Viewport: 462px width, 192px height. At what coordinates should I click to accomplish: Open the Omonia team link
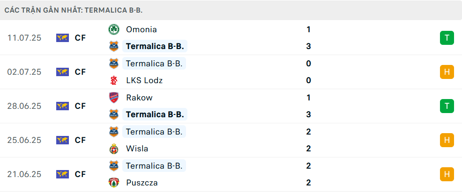tap(142, 29)
